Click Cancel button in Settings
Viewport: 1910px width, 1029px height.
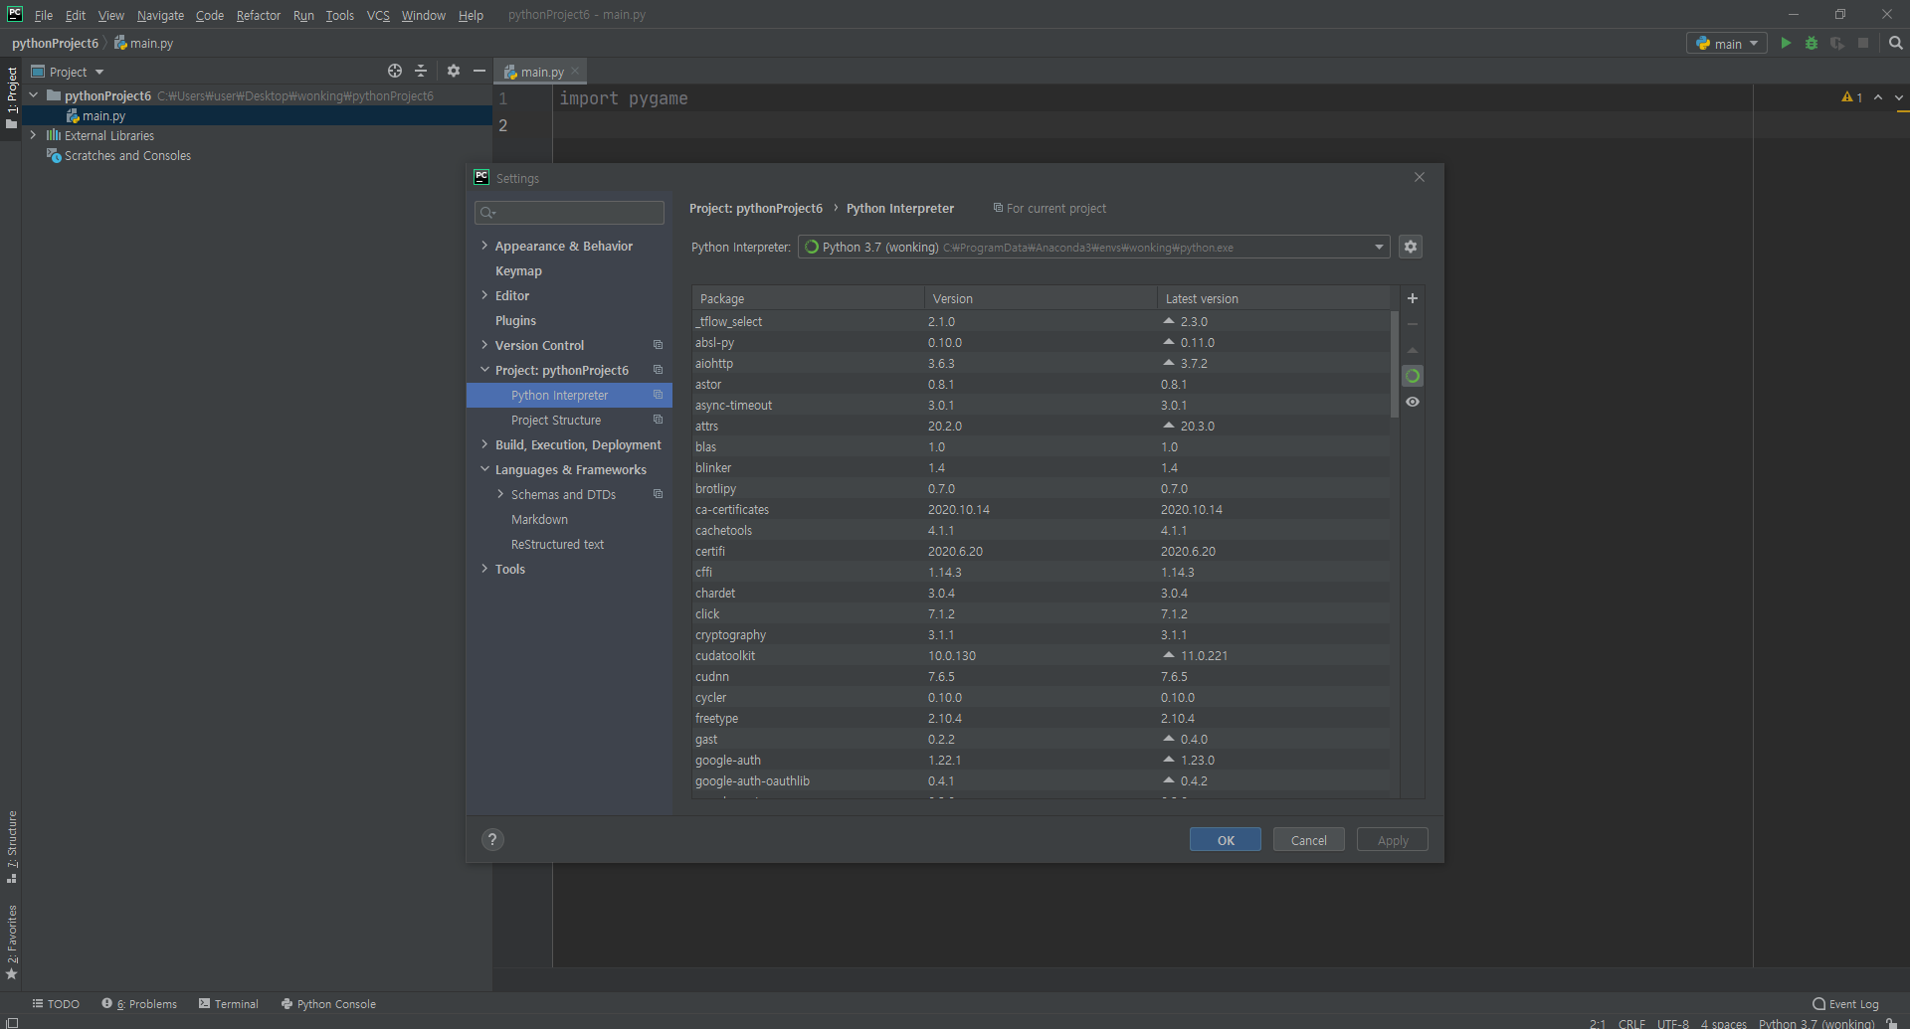click(x=1309, y=840)
